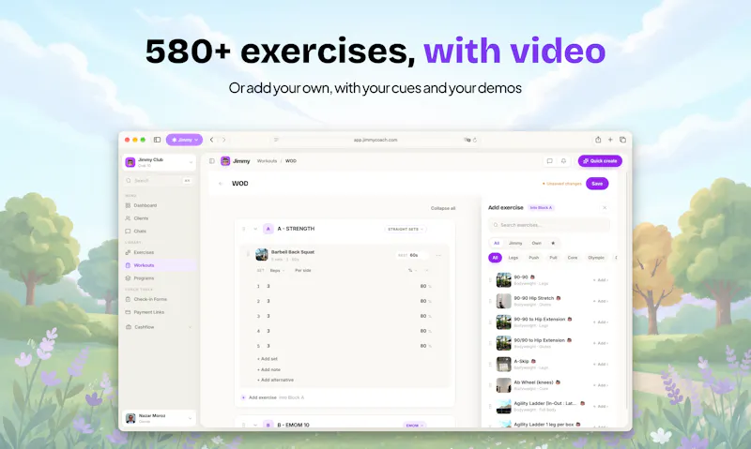Open the percent (%) unit dropdown
Viewport: 751px width, 449px height.
(412, 271)
